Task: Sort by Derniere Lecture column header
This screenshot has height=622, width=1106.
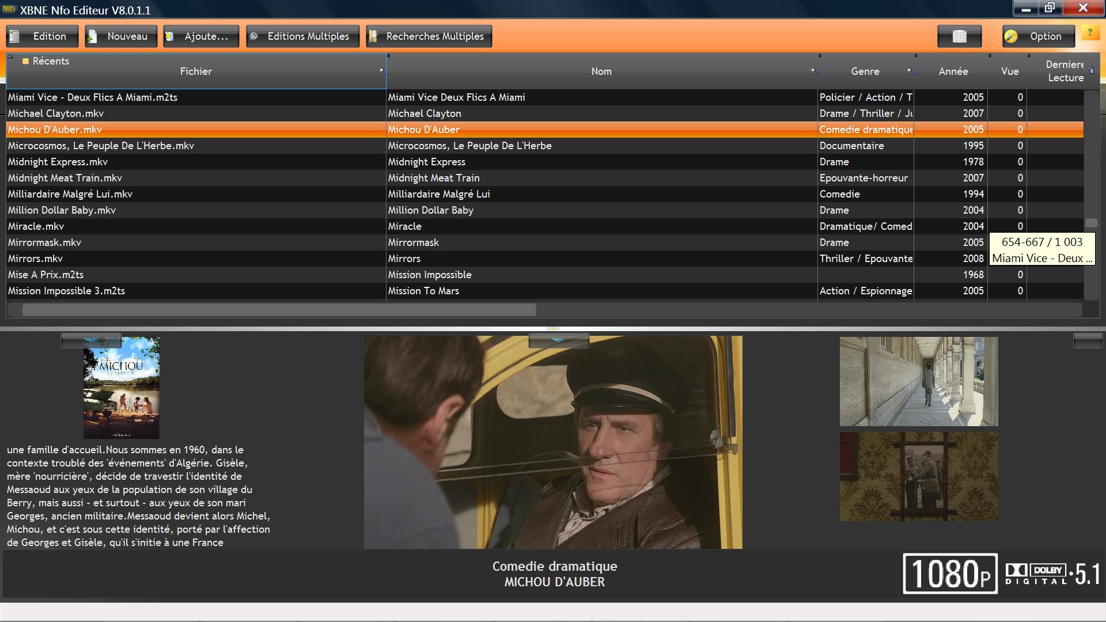Action: click(1065, 71)
